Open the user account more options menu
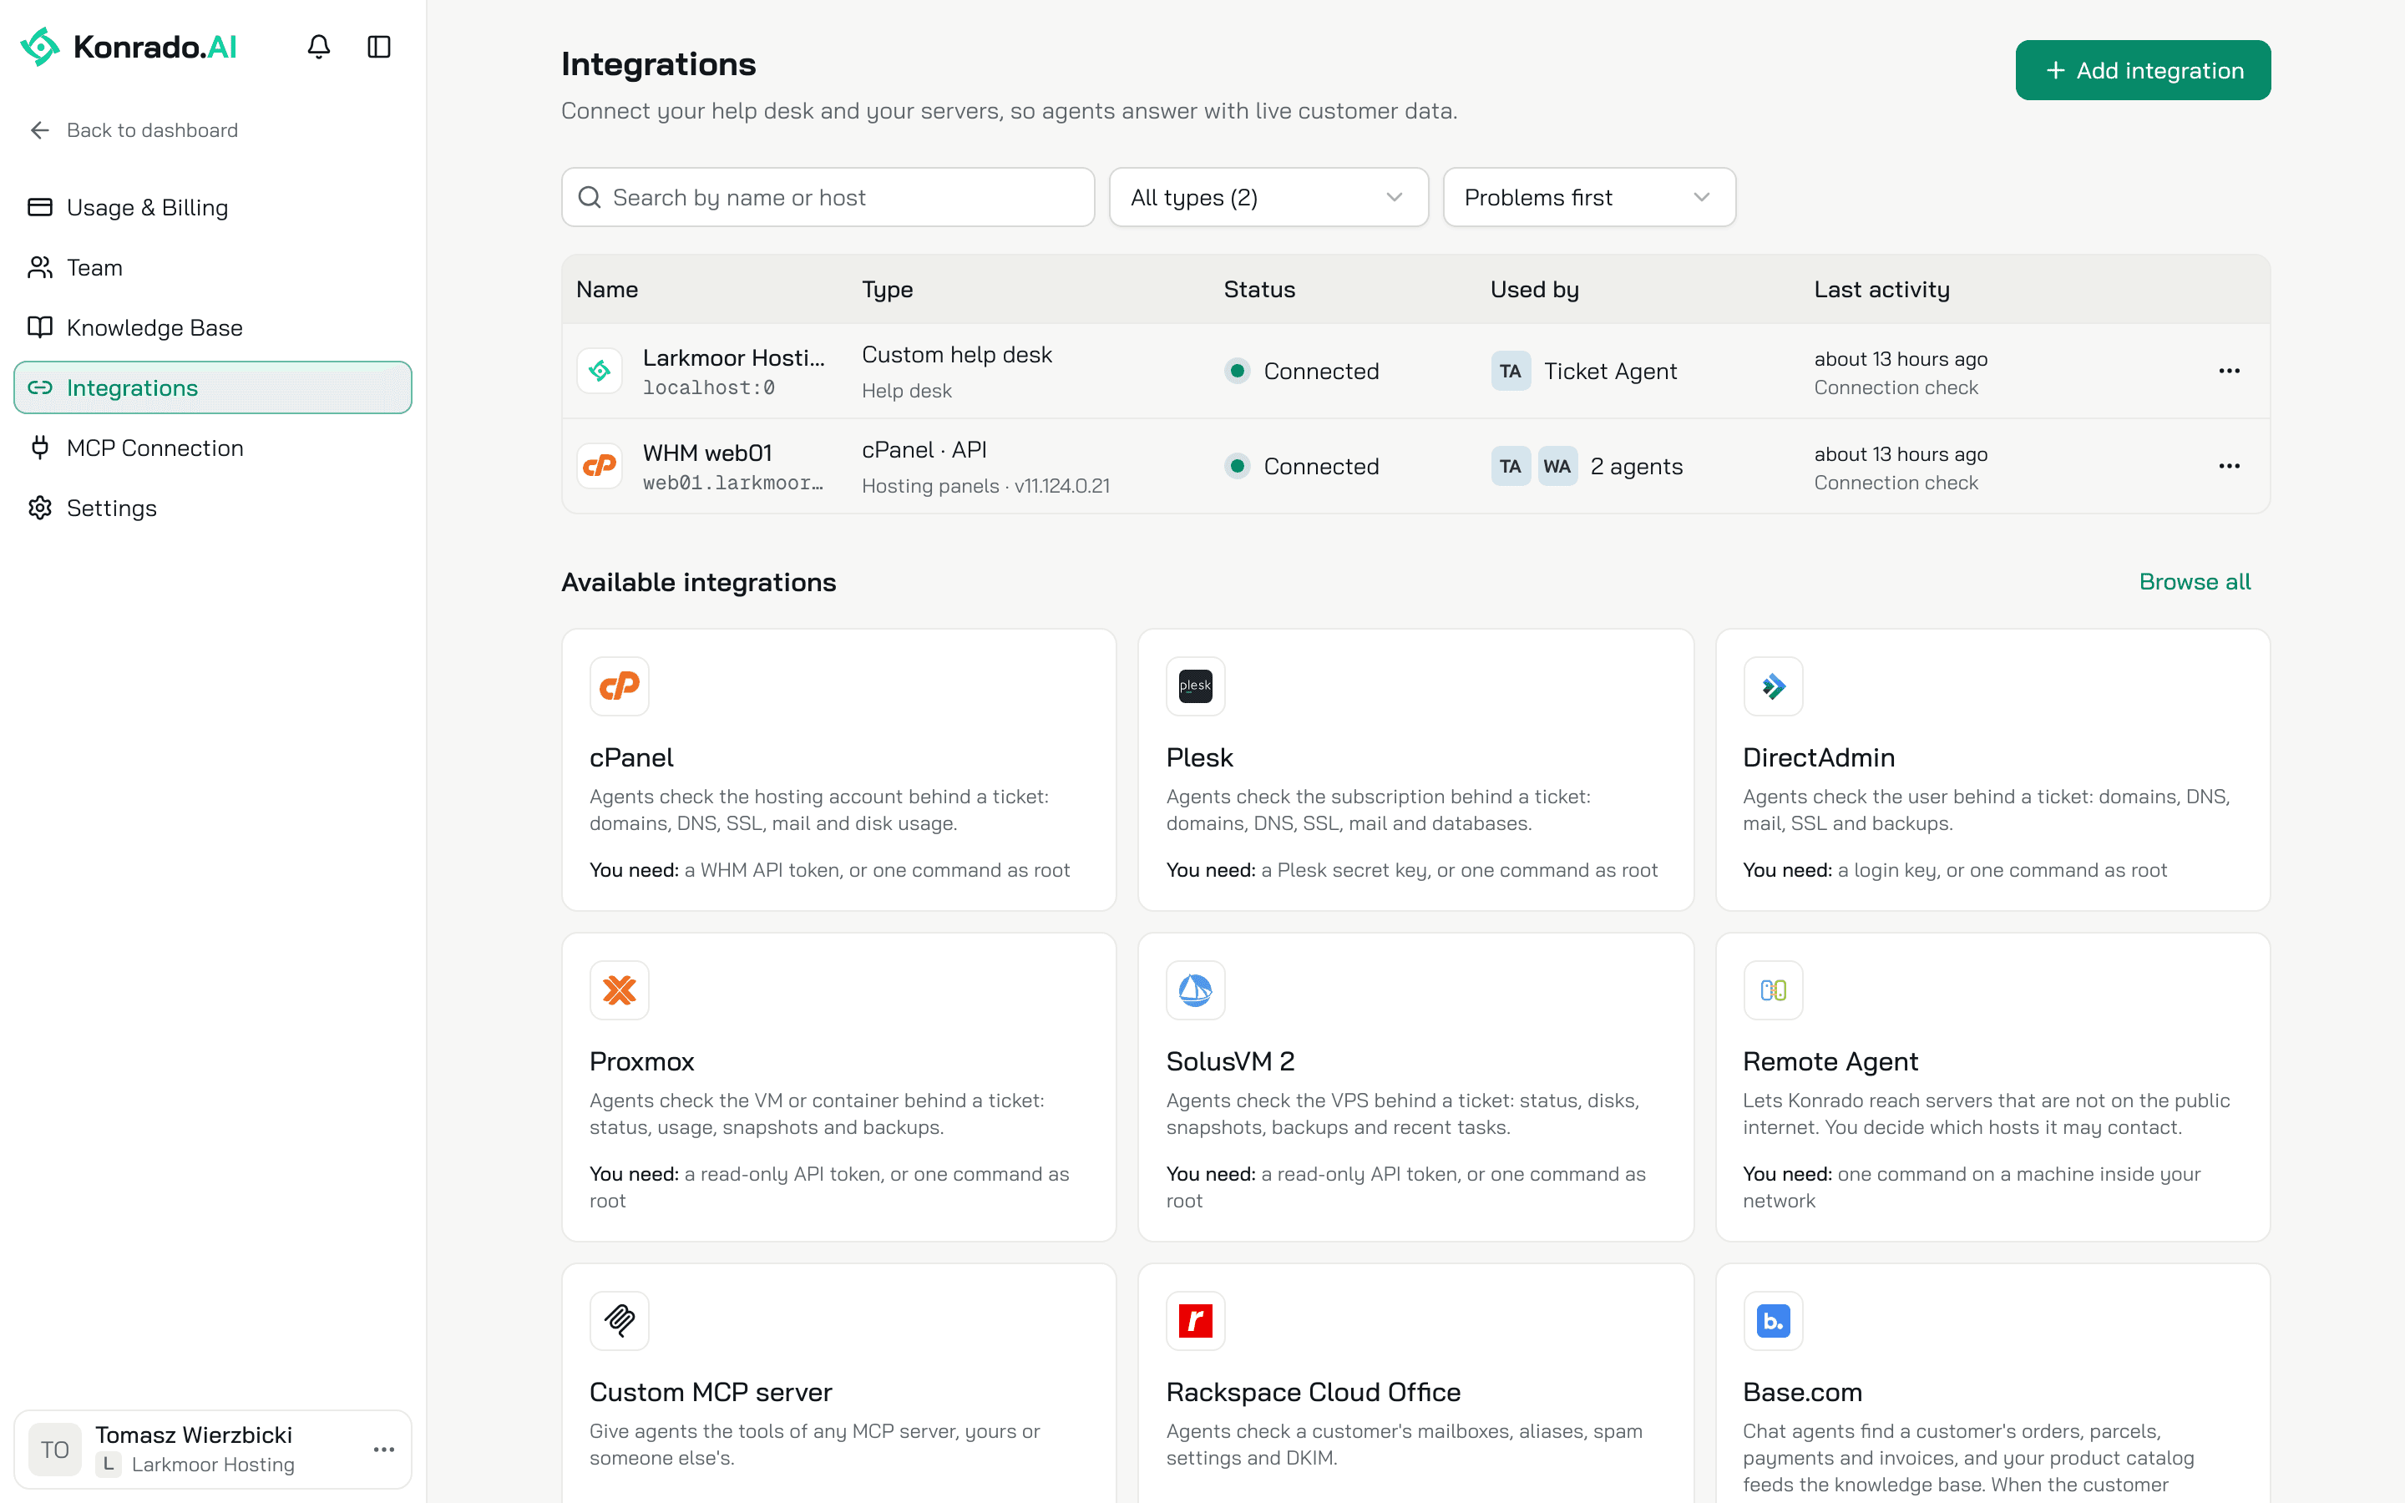 point(383,1450)
